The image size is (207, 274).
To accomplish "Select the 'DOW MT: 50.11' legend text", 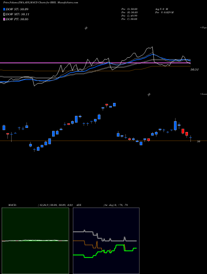I will point(17,15).
